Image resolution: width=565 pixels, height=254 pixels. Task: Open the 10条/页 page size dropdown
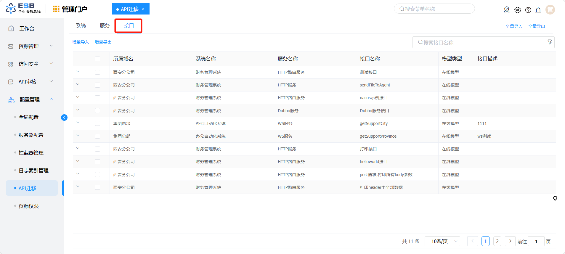442,241
